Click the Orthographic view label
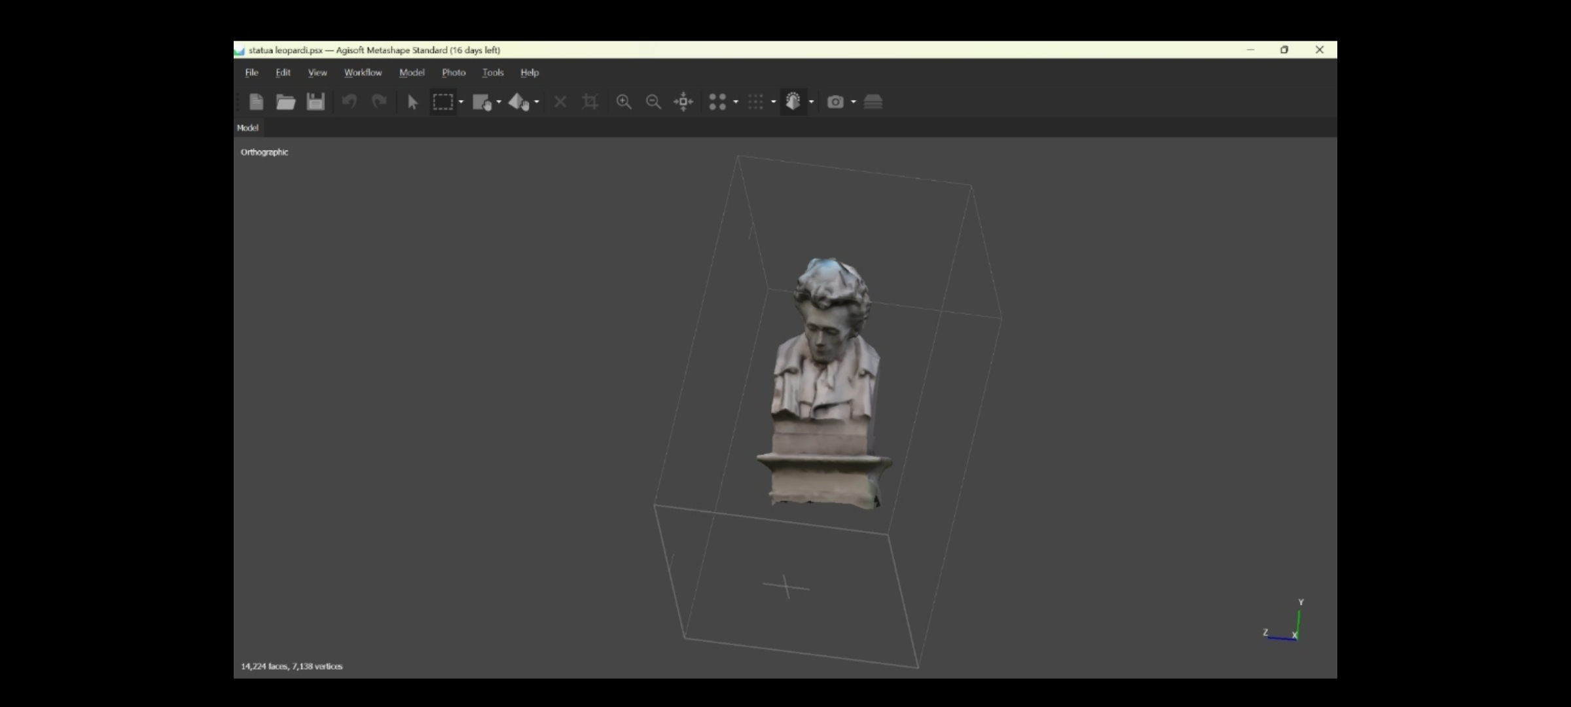The width and height of the screenshot is (1571, 707). (264, 152)
